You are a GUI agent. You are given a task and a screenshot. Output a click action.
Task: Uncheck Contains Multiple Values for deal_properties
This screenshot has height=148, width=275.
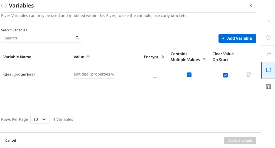[x=189, y=75]
